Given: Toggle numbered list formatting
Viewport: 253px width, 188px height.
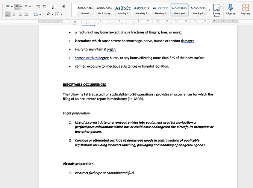Looking at the screenshot, I should (17, 7).
